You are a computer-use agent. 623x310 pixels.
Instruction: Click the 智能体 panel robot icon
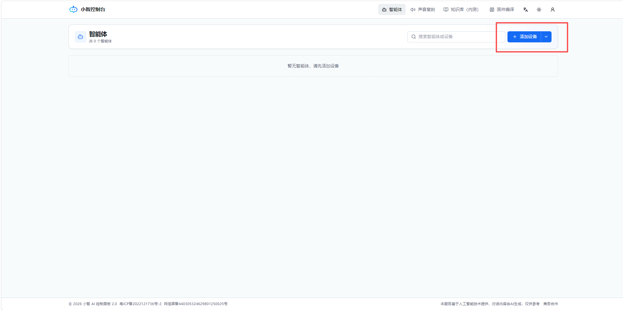point(81,37)
